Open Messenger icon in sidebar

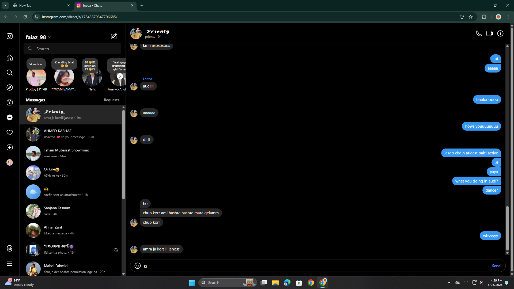pyautogui.click(x=10, y=117)
